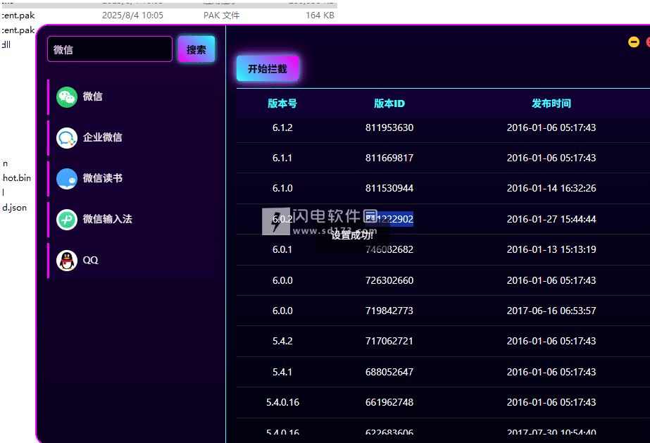The width and height of the screenshot is (650, 443).
Task: Start interception with the 开始拦截 button
Action: point(268,68)
